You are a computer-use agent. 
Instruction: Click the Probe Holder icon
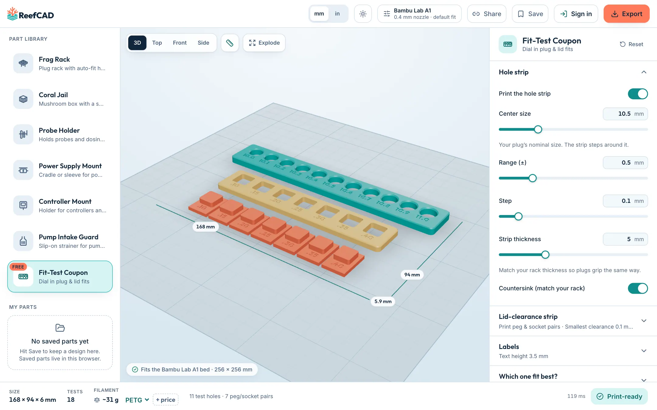pyautogui.click(x=23, y=134)
